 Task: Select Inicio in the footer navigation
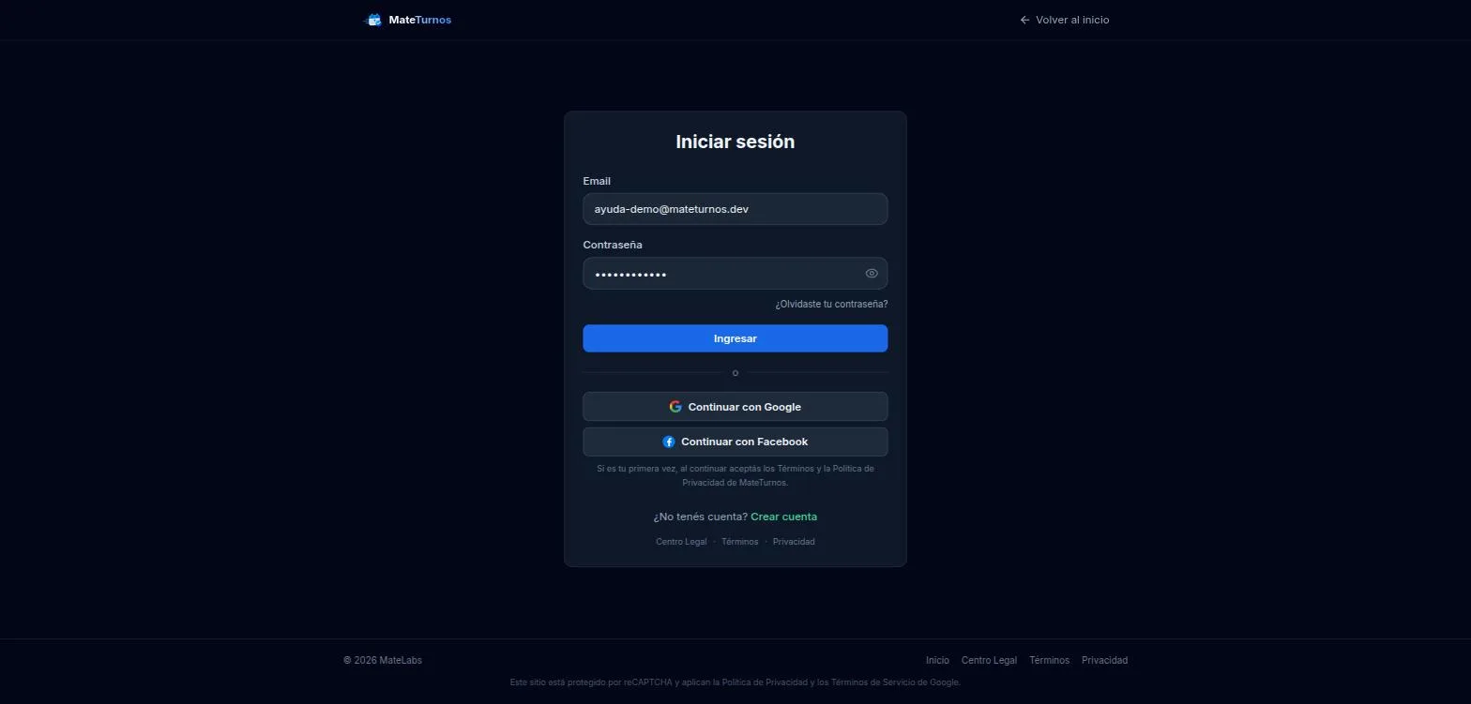pyautogui.click(x=937, y=661)
